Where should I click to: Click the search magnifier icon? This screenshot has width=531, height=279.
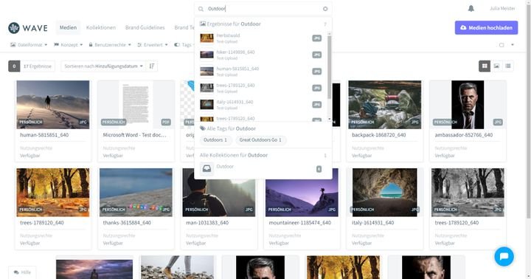(x=201, y=9)
